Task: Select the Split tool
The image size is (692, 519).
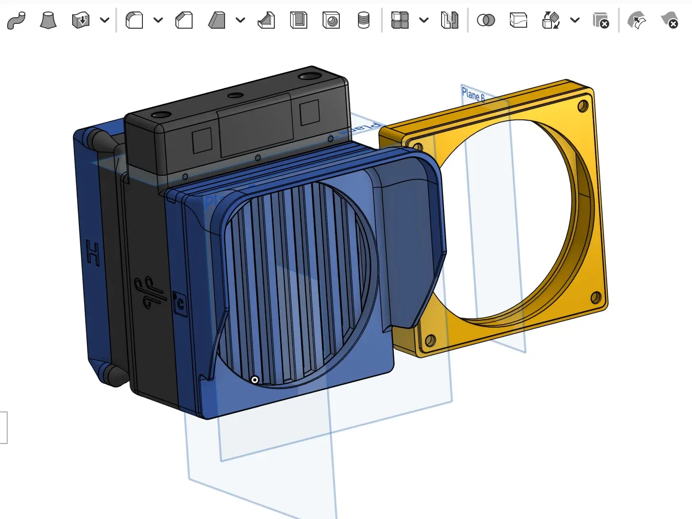Action: 518,20
